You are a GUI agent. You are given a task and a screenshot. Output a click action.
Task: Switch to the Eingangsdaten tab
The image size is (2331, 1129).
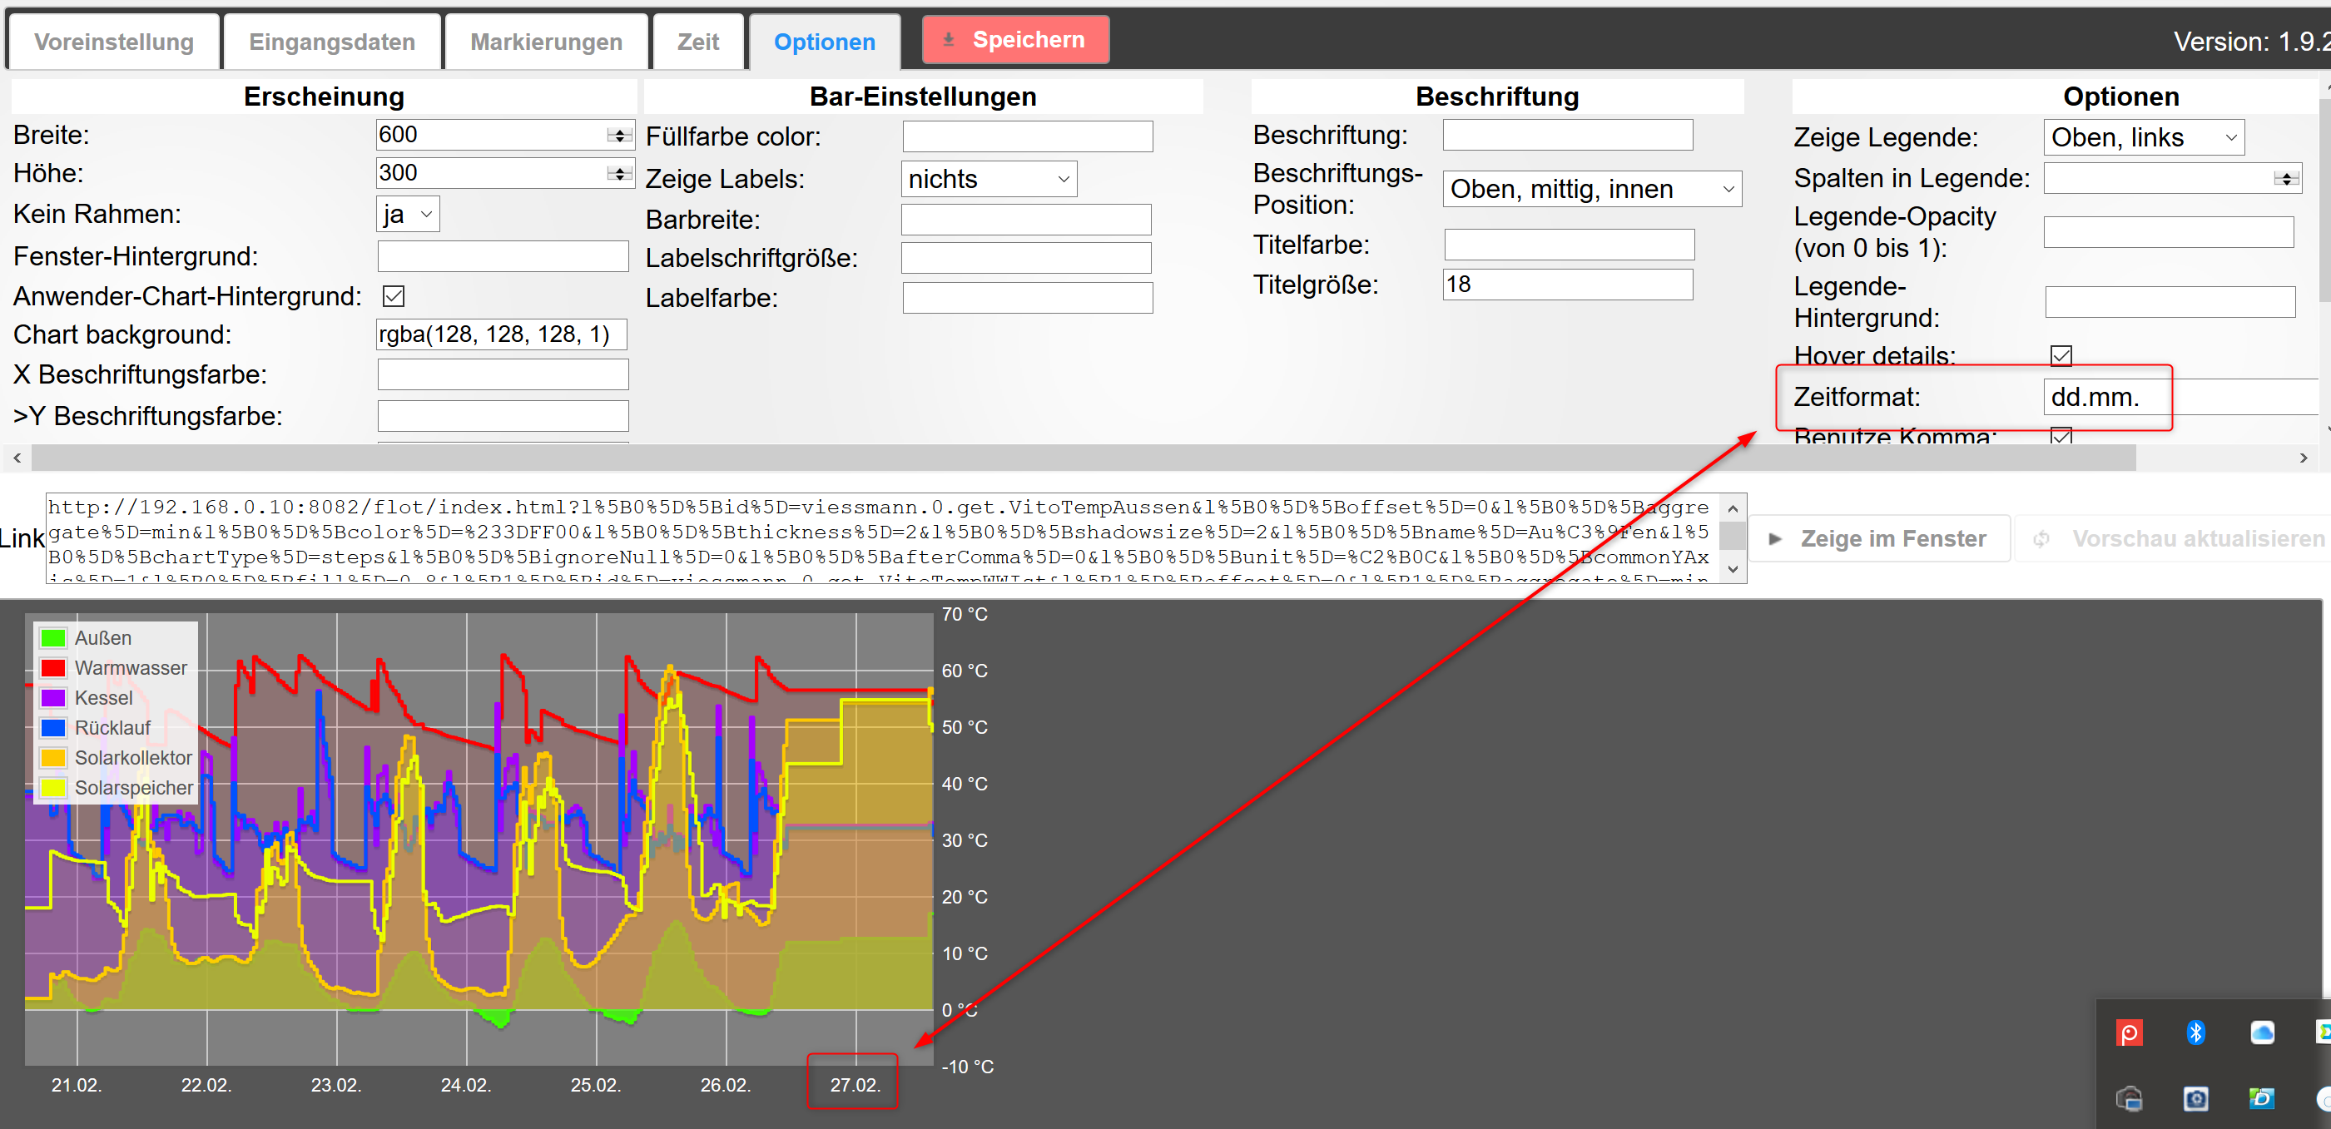click(332, 42)
